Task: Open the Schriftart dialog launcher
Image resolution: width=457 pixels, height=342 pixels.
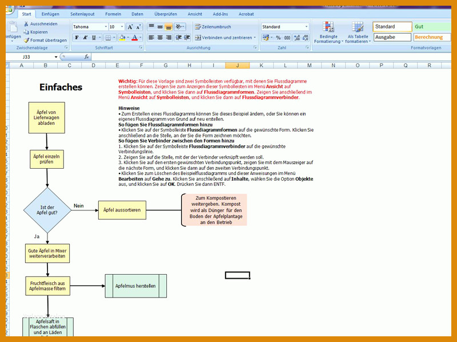Action: click(x=141, y=47)
